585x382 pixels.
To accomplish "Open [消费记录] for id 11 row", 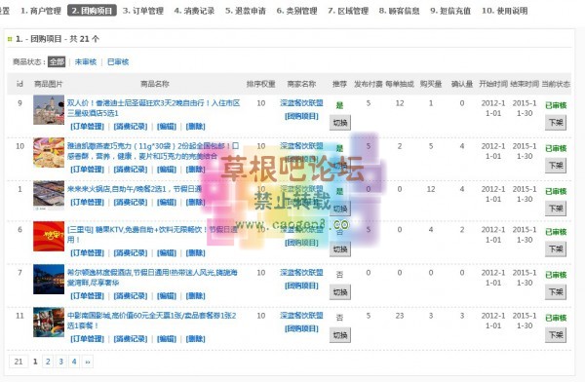I will pyautogui.click(x=131, y=339).
